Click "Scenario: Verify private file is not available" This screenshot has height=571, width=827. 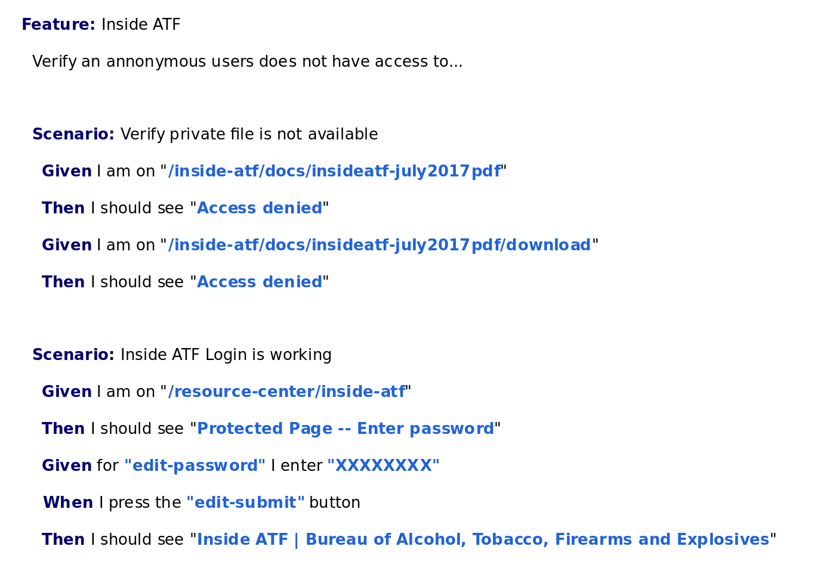(205, 135)
